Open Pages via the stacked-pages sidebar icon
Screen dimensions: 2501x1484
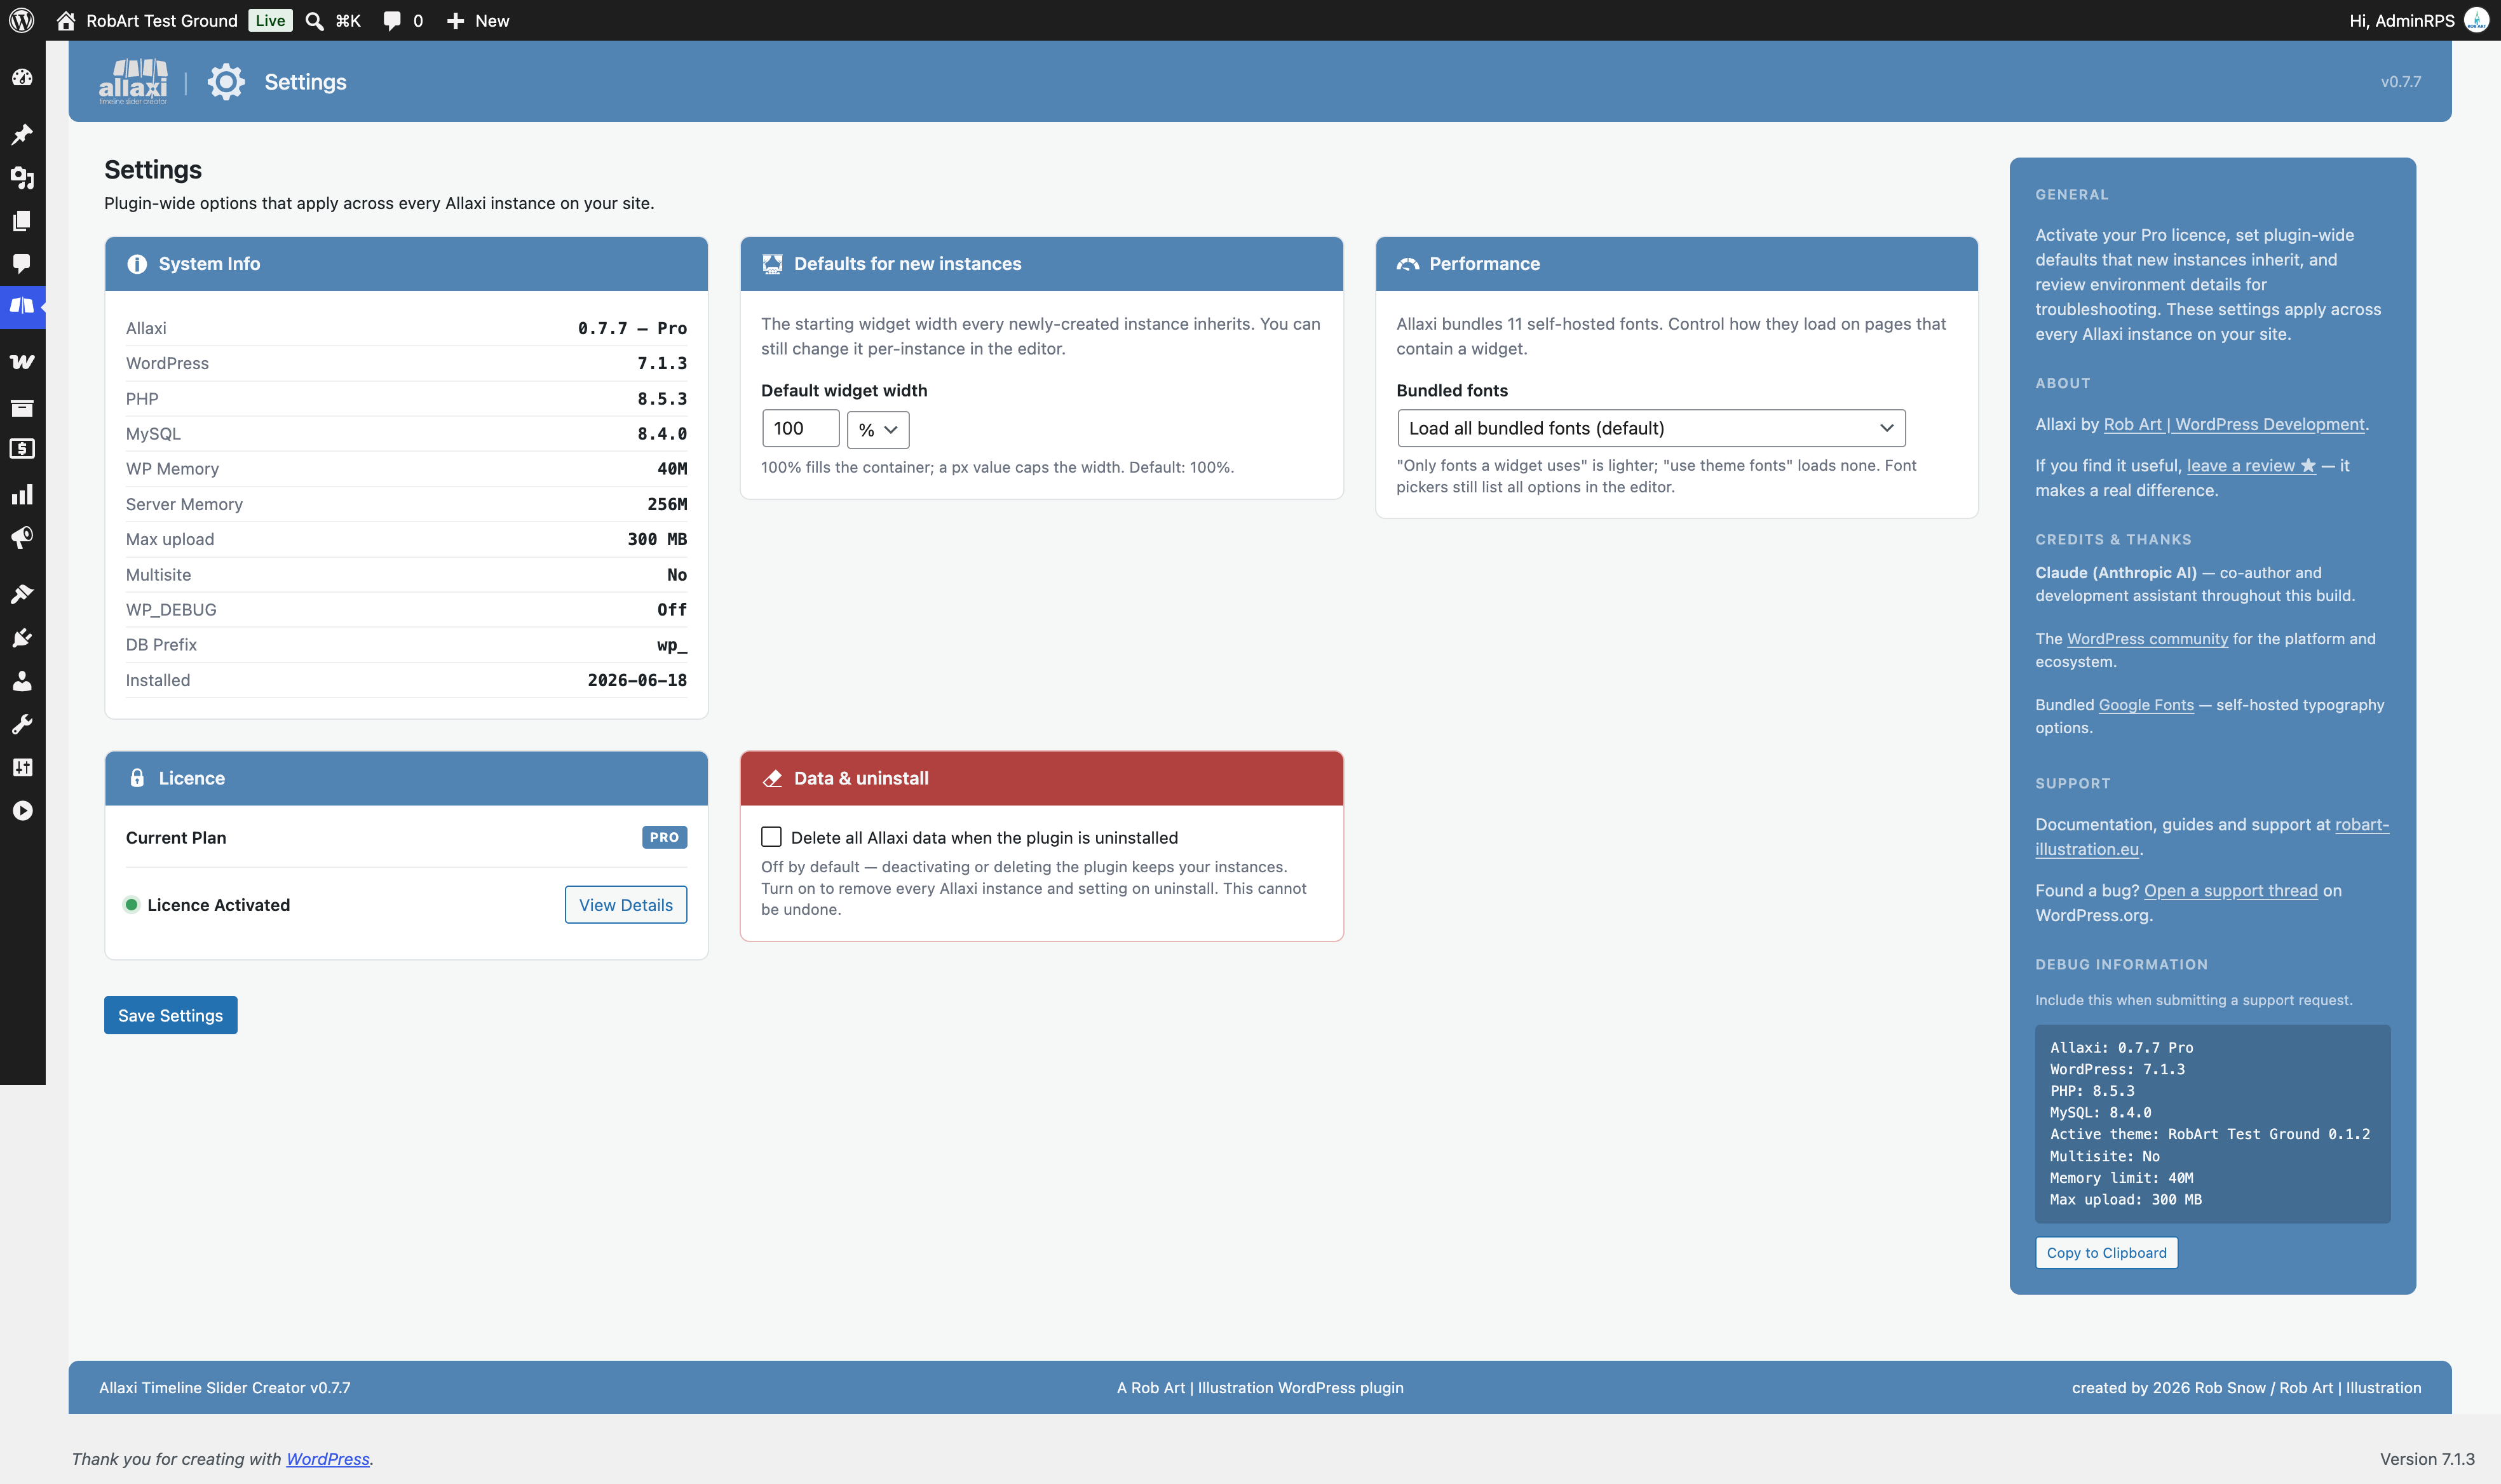(22, 220)
